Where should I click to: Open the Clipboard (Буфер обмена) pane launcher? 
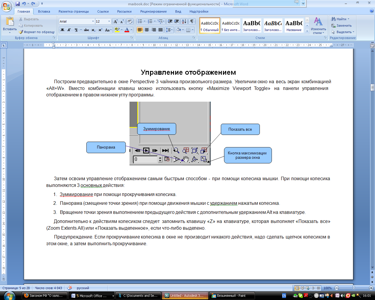pos(54,38)
